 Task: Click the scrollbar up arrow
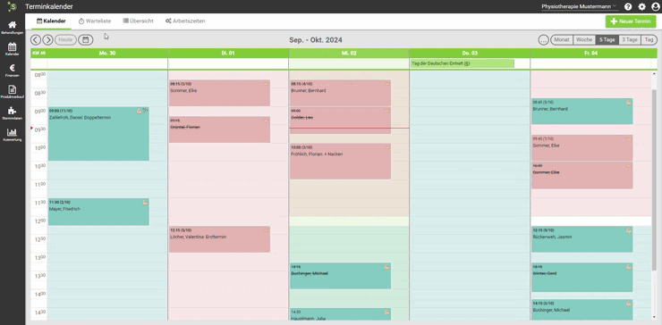pyautogui.click(x=655, y=73)
